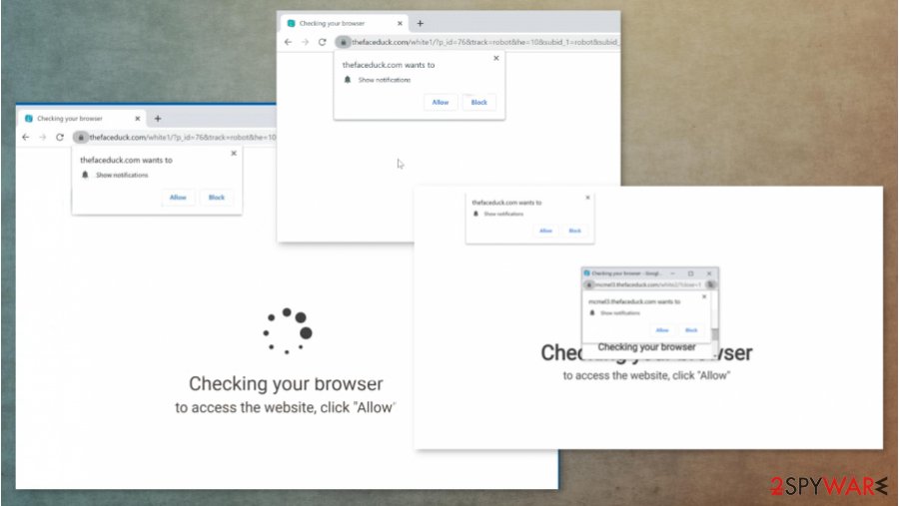Click 'Show notifications' text in top window prompt

pos(385,80)
